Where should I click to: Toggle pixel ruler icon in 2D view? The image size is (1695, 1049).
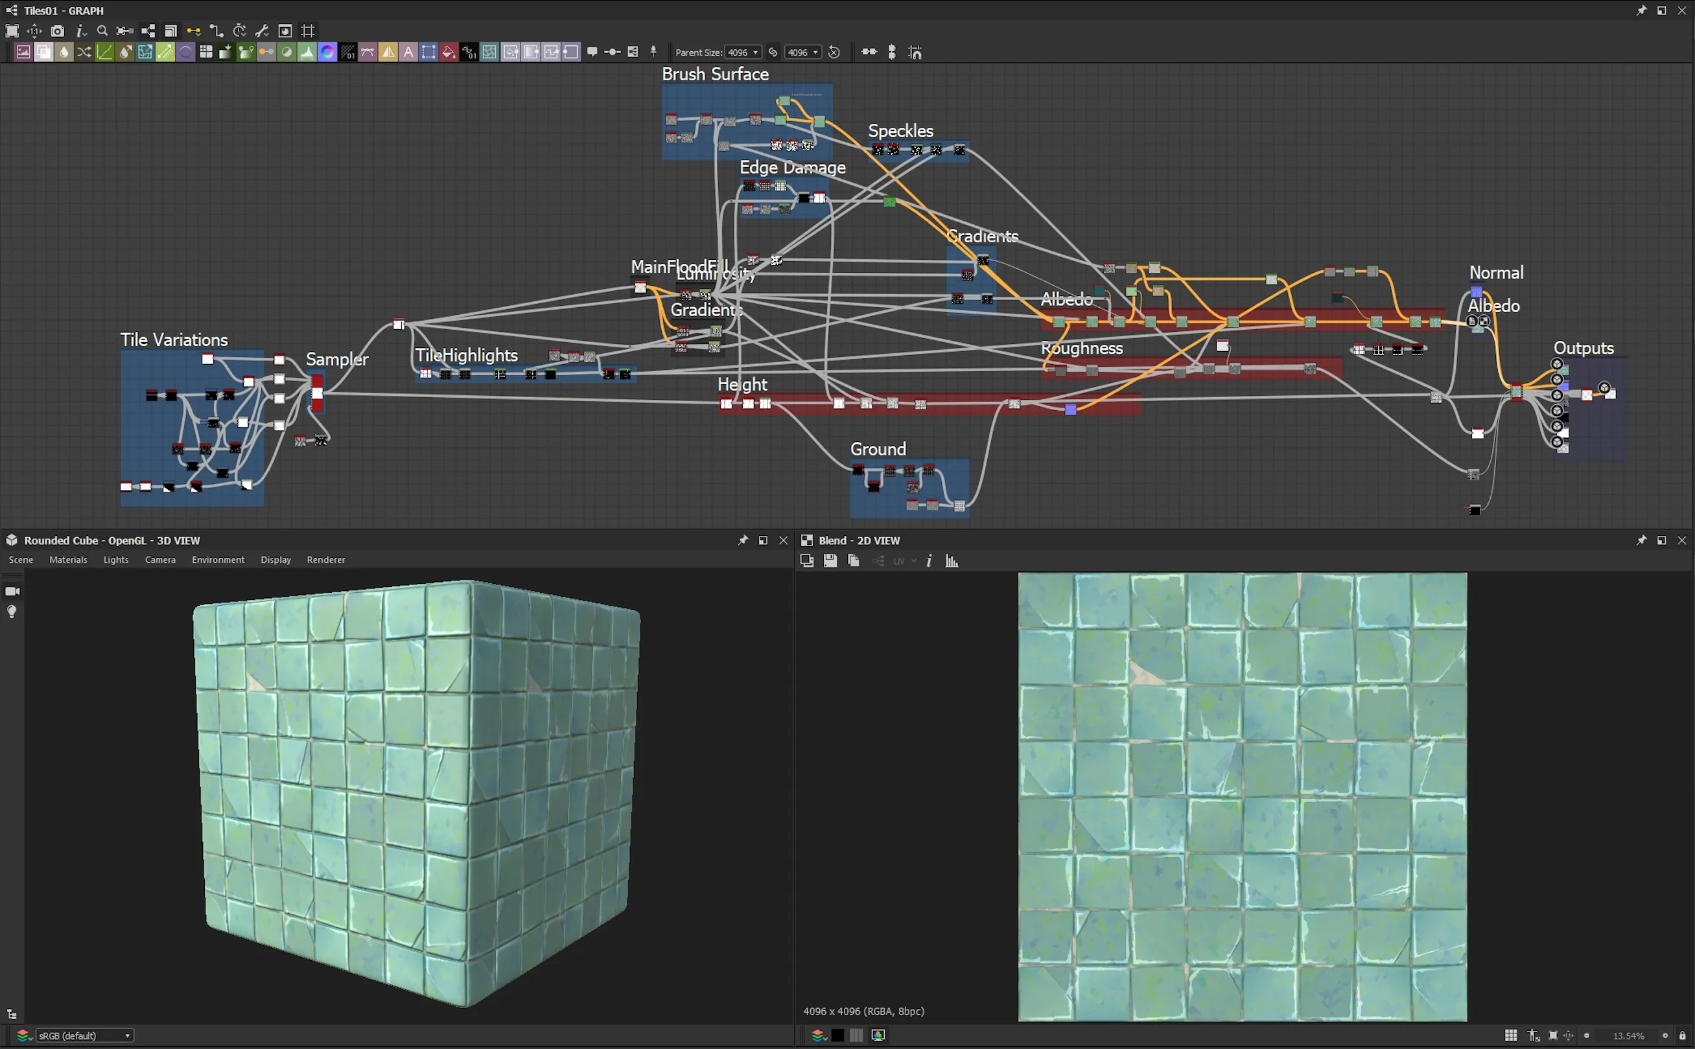coord(1534,1035)
